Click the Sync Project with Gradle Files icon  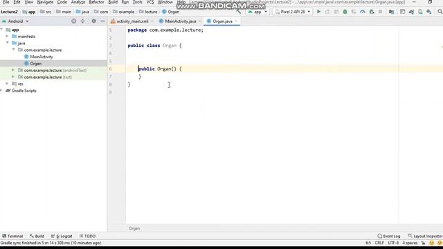click(x=411, y=12)
